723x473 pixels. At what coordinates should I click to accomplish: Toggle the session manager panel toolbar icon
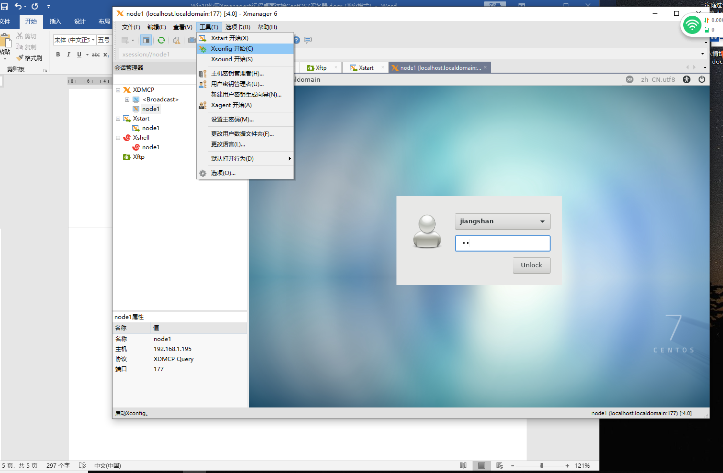[x=146, y=40]
